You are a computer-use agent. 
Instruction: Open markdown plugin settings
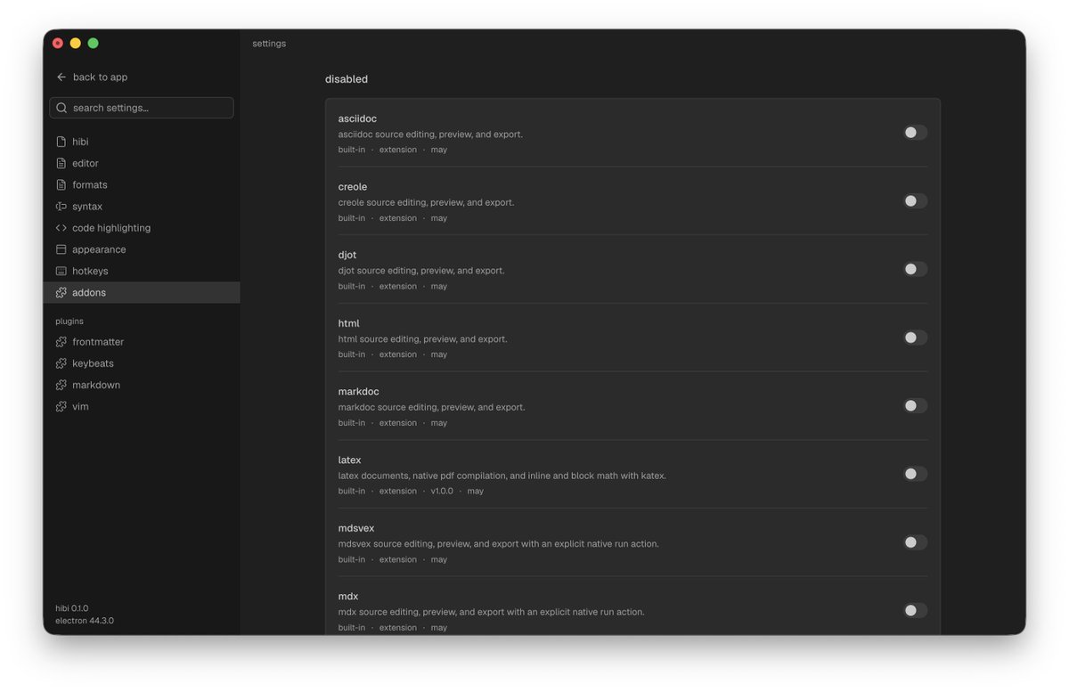click(142, 385)
